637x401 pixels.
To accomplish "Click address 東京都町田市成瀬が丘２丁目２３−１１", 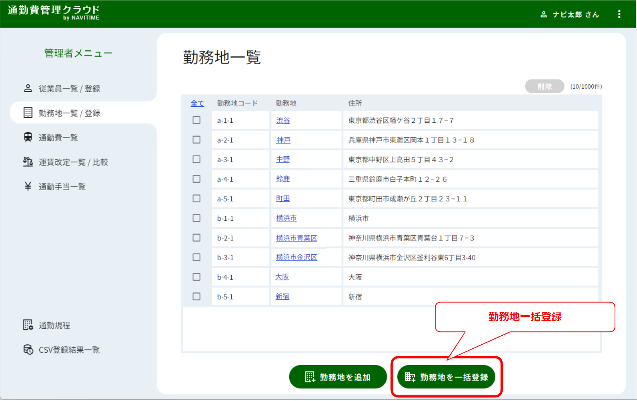I will (x=408, y=199).
